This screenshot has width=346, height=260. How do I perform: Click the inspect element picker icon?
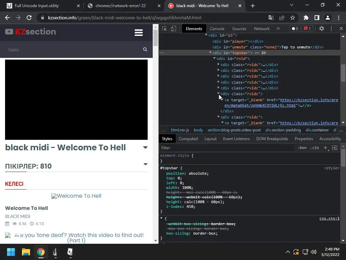pyautogui.click(x=165, y=29)
